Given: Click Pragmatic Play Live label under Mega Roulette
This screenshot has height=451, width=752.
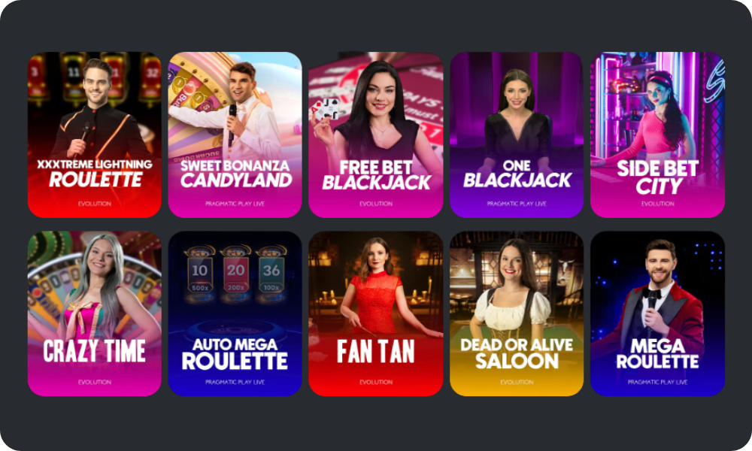Looking at the screenshot, I should [657, 382].
